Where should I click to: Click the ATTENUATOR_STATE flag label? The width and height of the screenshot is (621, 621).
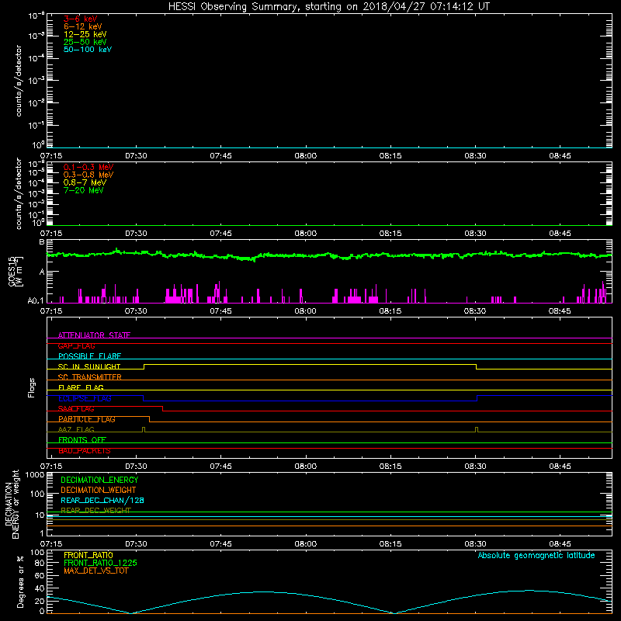pos(94,335)
